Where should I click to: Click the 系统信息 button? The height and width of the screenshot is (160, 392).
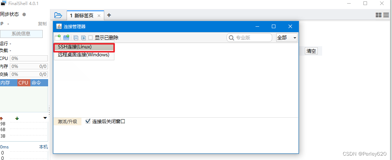[21, 34]
